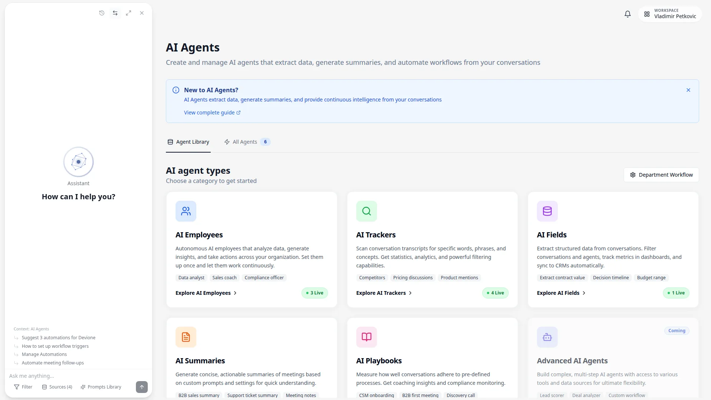Click the Product mentions tag

[x=459, y=278]
